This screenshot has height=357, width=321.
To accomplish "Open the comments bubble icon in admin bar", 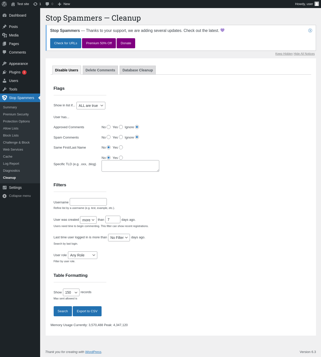I will pyautogui.click(x=47, y=4).
